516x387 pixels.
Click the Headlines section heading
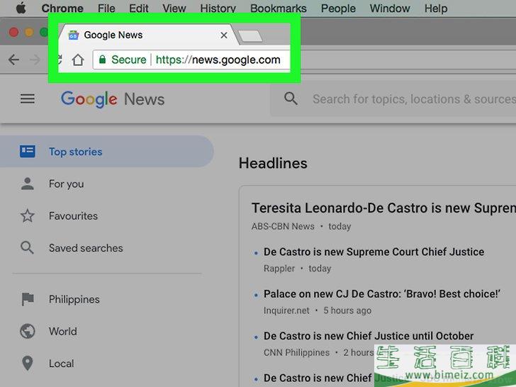[273, 163]
